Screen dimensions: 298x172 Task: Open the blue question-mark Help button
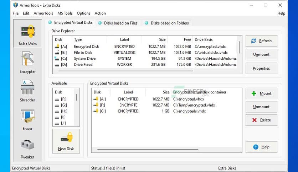click(x=261, y=147)
